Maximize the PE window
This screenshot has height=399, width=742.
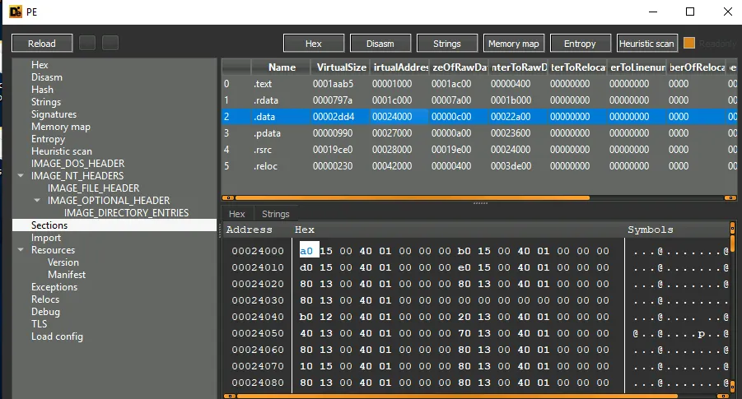coord(690,12)
